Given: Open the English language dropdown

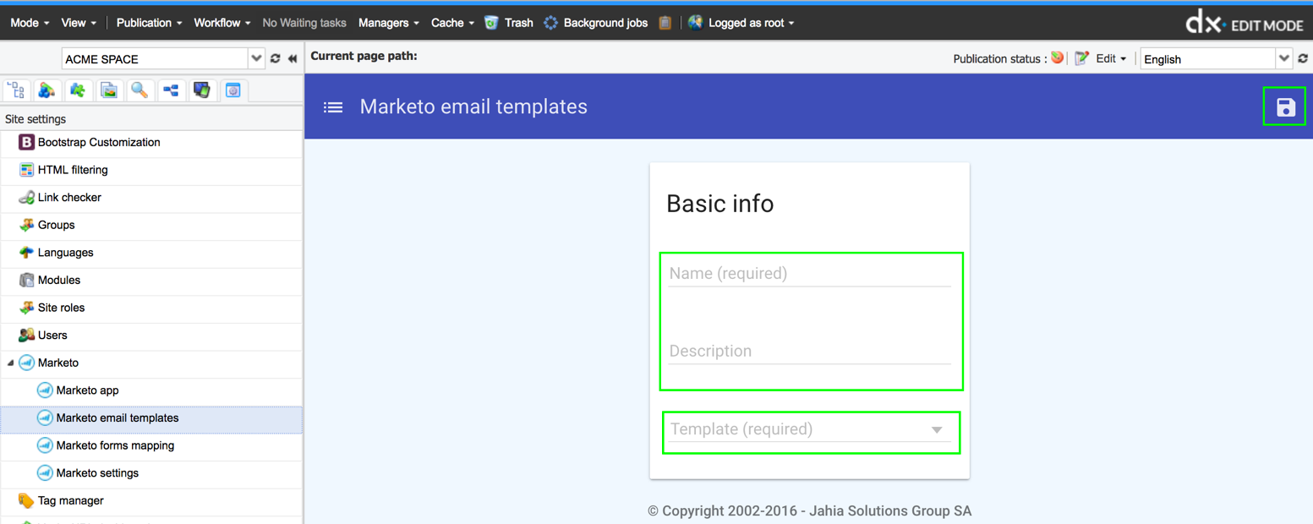Looking at the screenshot, I should (x=1283, y=59).
